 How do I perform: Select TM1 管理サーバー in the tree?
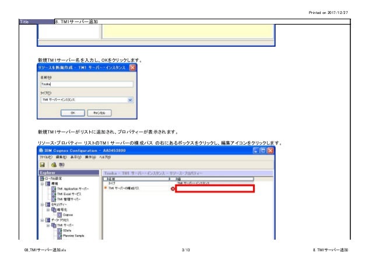[69, 199]
